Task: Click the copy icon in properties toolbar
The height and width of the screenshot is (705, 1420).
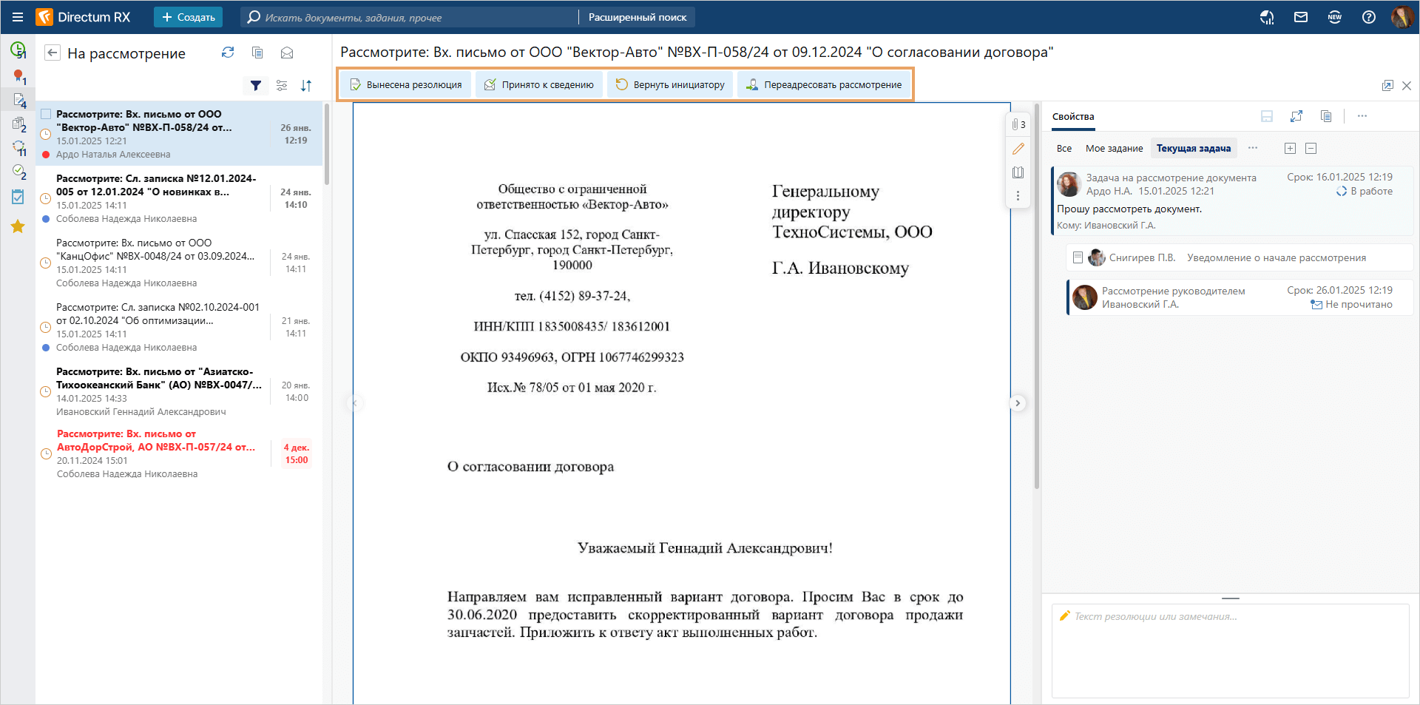Action: coord(1326,116)
